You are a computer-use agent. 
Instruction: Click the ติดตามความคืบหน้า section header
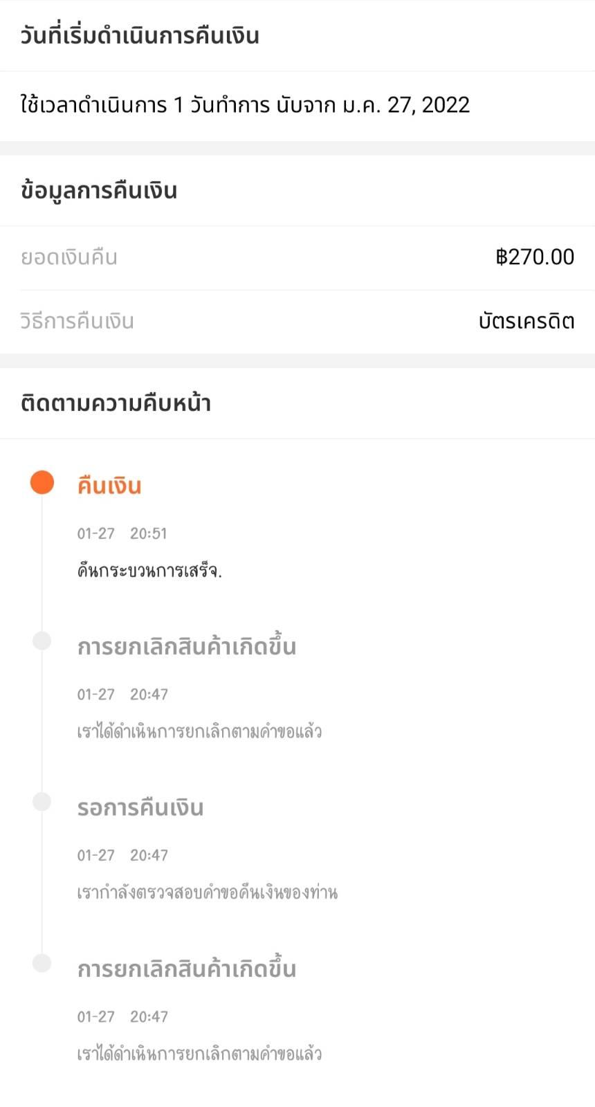click(116, 403)
